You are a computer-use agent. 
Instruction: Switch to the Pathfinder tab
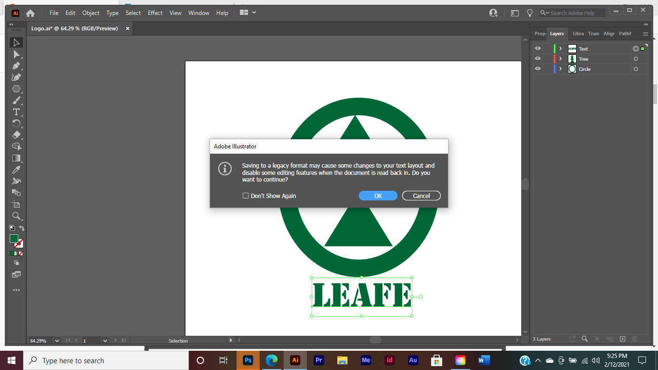[x=625, y=34]
